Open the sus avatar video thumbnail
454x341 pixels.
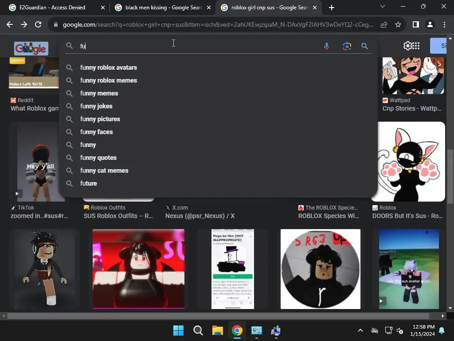click(x=409, y=269)
